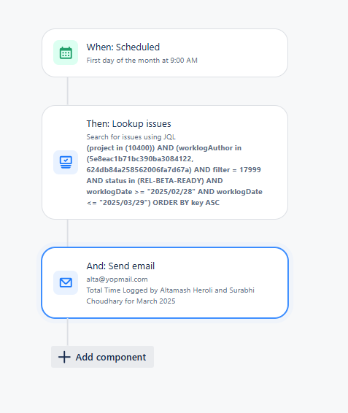The height and width of the screenshot is (413, 348).
Task: Click the Add component button label
Action: [111, 357]
